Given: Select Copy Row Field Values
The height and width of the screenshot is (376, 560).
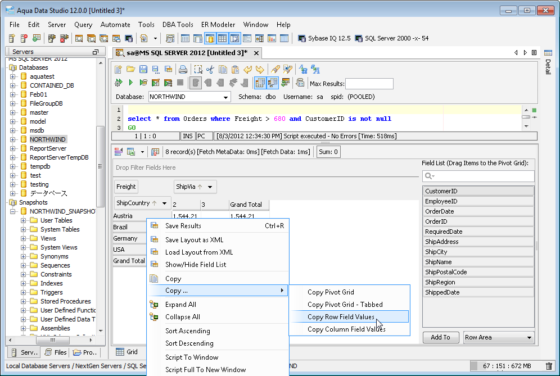Looking at the screenshot, I should (x=341, y=317).
